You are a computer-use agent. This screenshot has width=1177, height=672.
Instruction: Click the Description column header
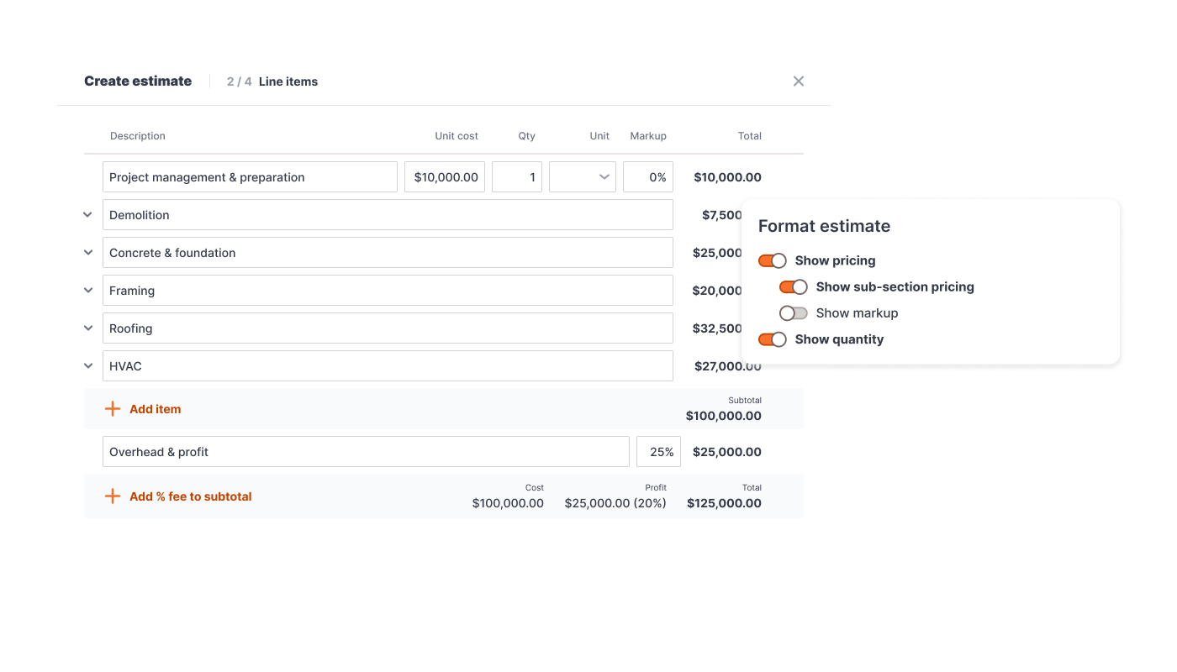(138, 136)
